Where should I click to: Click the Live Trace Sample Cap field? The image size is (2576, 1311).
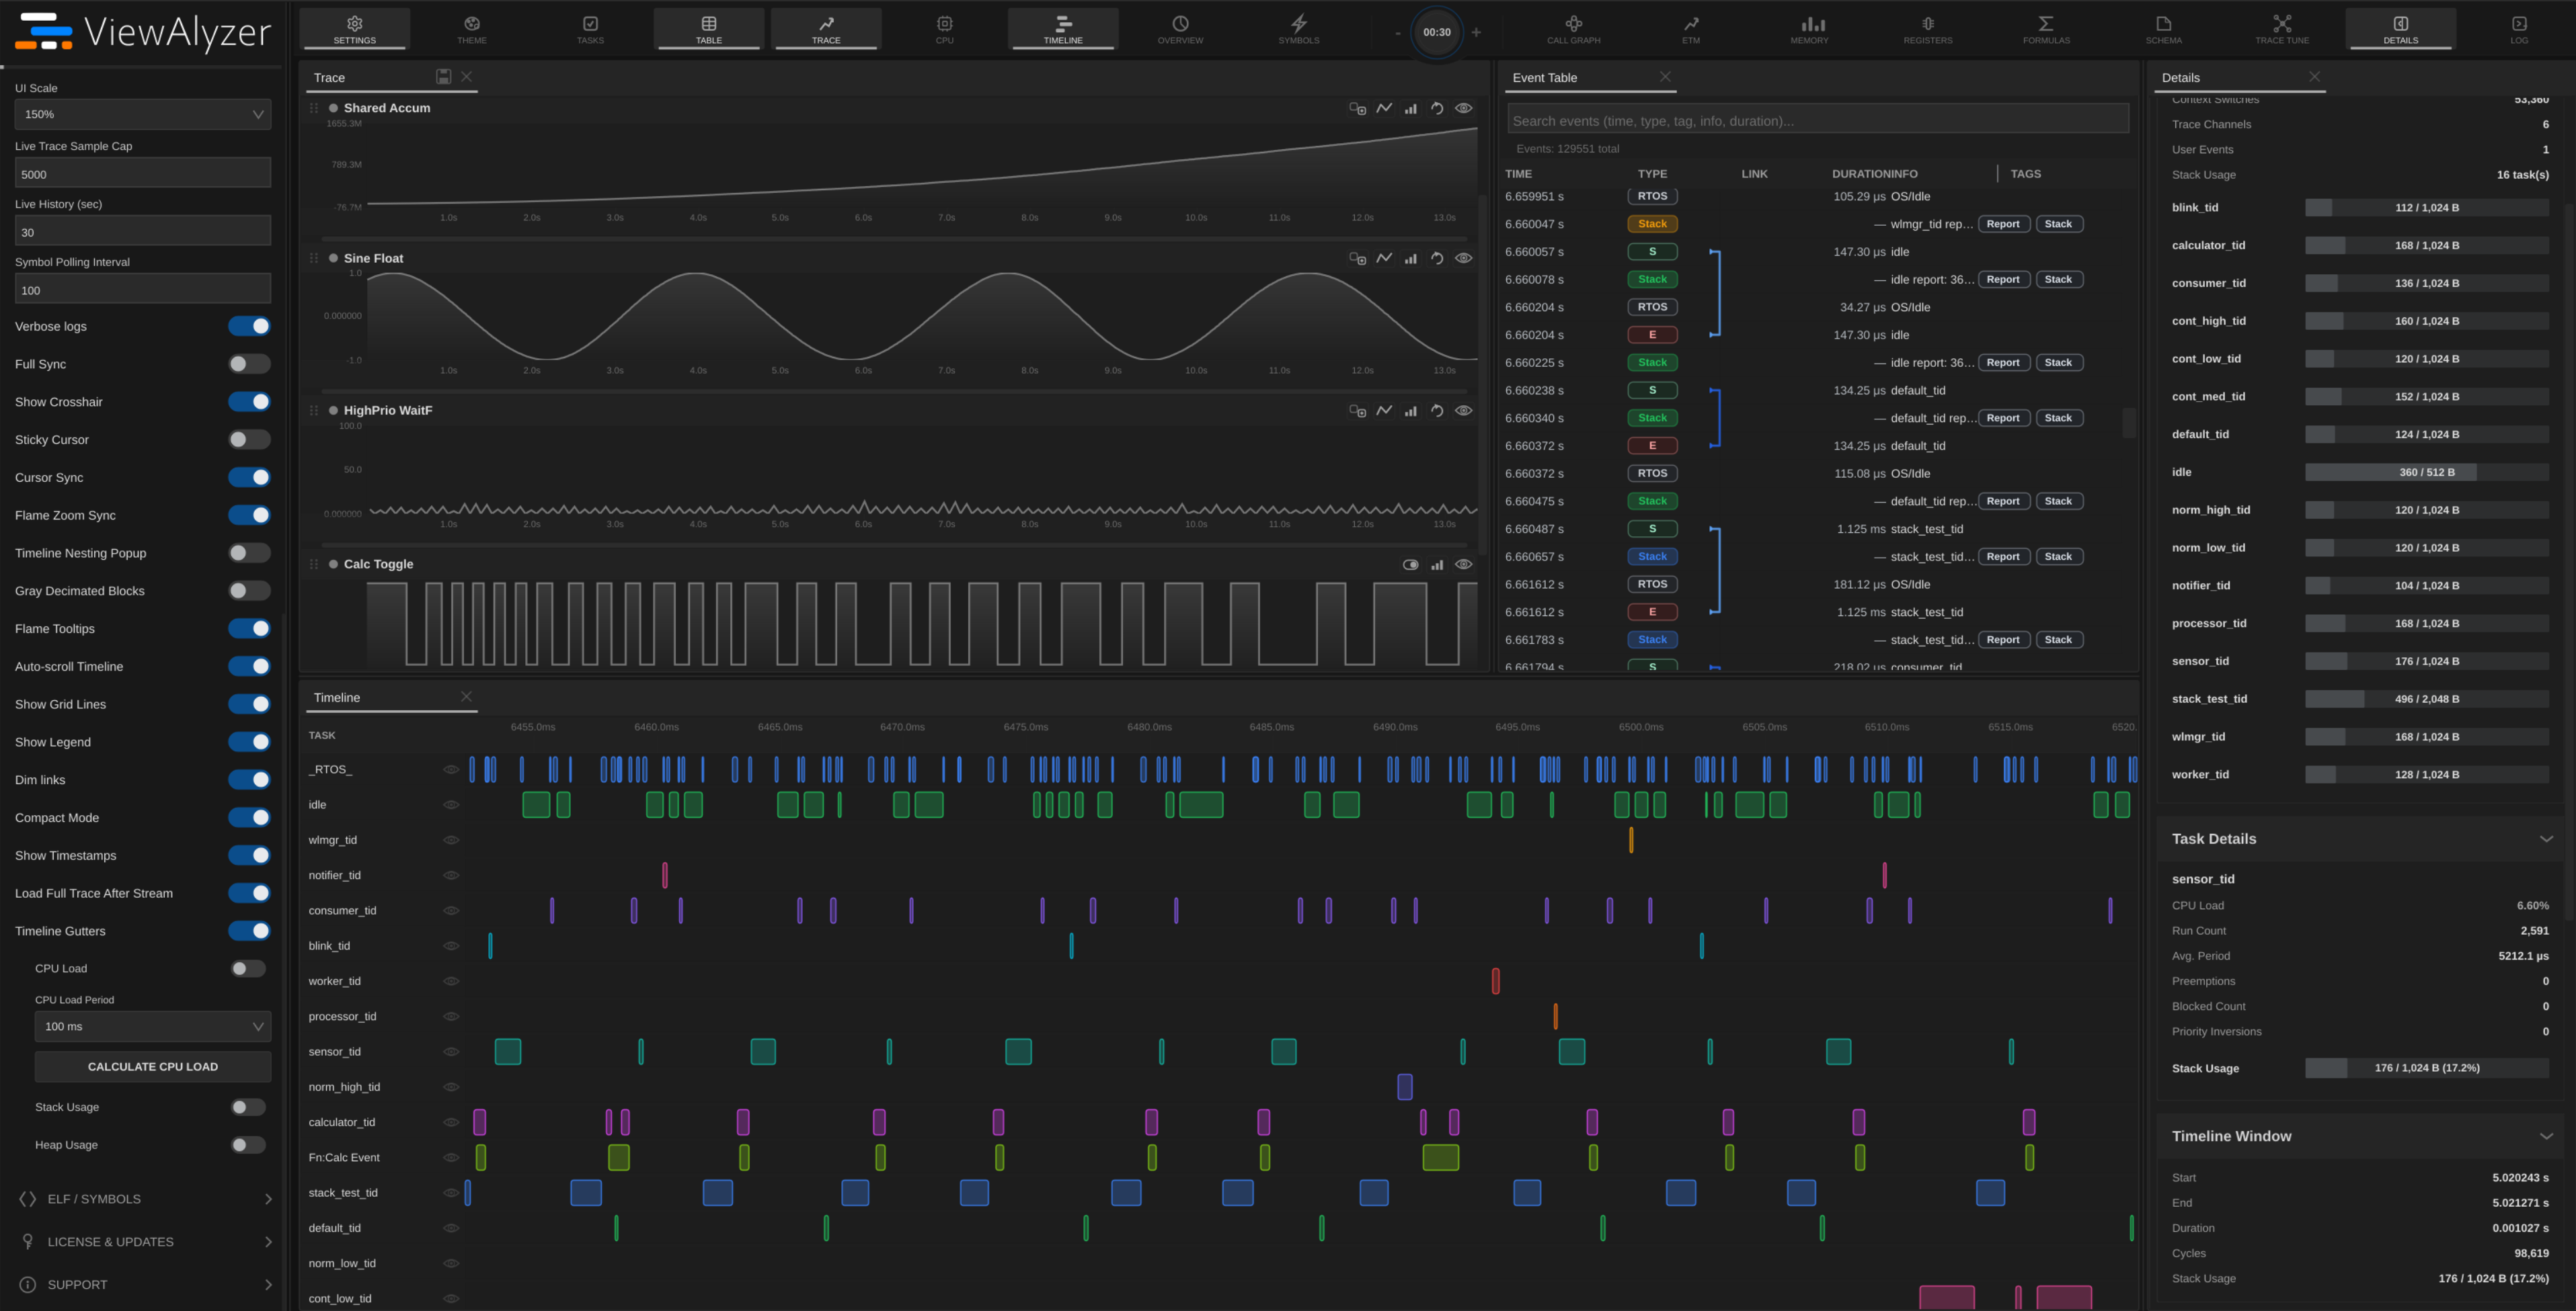143,173
